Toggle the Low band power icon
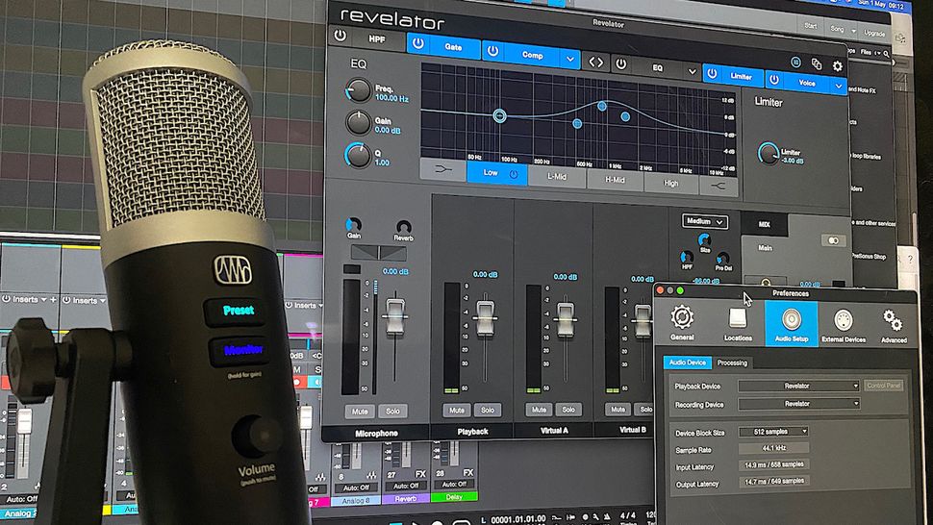 (514, 174)
